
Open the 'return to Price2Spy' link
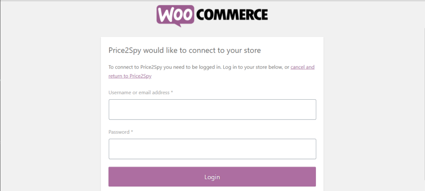130,76
